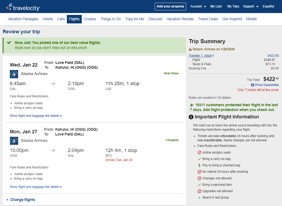Screen dimensions: 282x206
Task: Open the Vacation Packages tab
Action: 23,19
